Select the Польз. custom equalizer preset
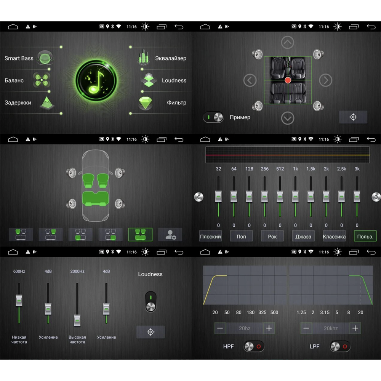Screen dimensions: 381x381 365,236
